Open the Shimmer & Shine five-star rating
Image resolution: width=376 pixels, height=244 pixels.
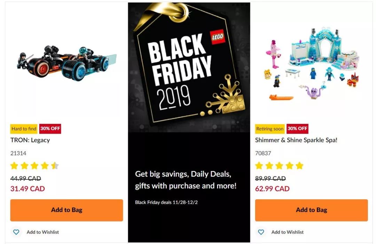[279, 166]
